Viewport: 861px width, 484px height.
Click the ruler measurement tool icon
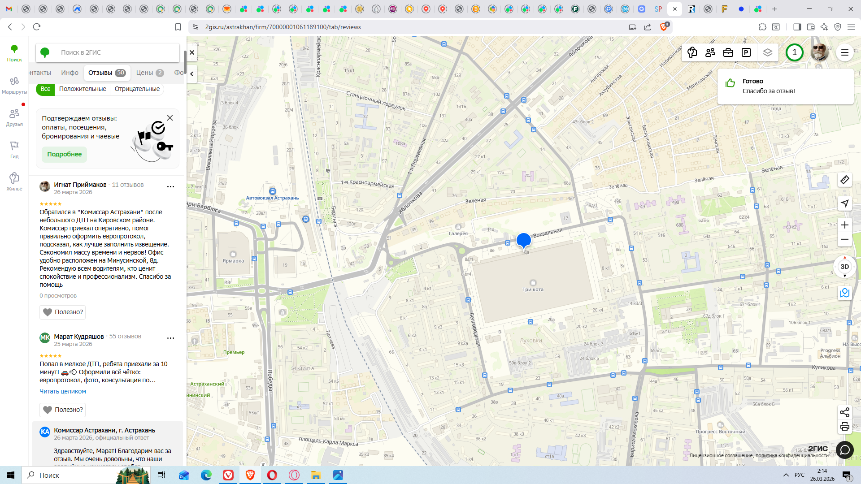pyautogui.click(x=844, y=180)
